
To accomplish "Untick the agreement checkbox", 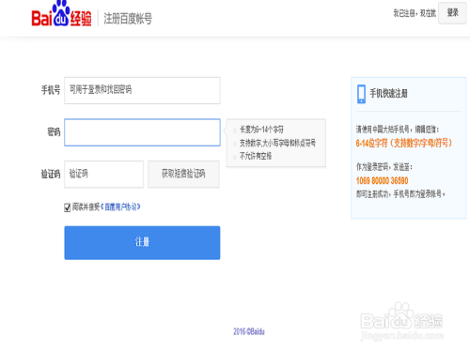I will (68, 207).
